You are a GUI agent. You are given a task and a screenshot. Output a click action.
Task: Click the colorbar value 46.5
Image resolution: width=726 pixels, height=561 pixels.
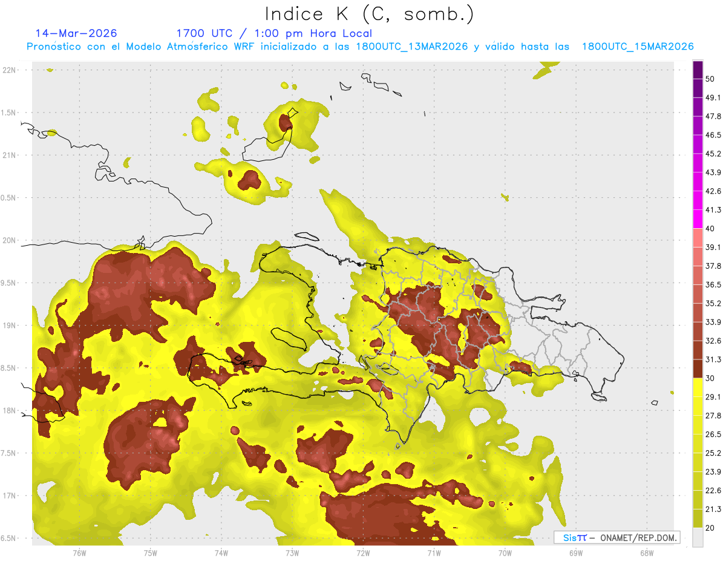pyautogui.click(x=713, y=135)
